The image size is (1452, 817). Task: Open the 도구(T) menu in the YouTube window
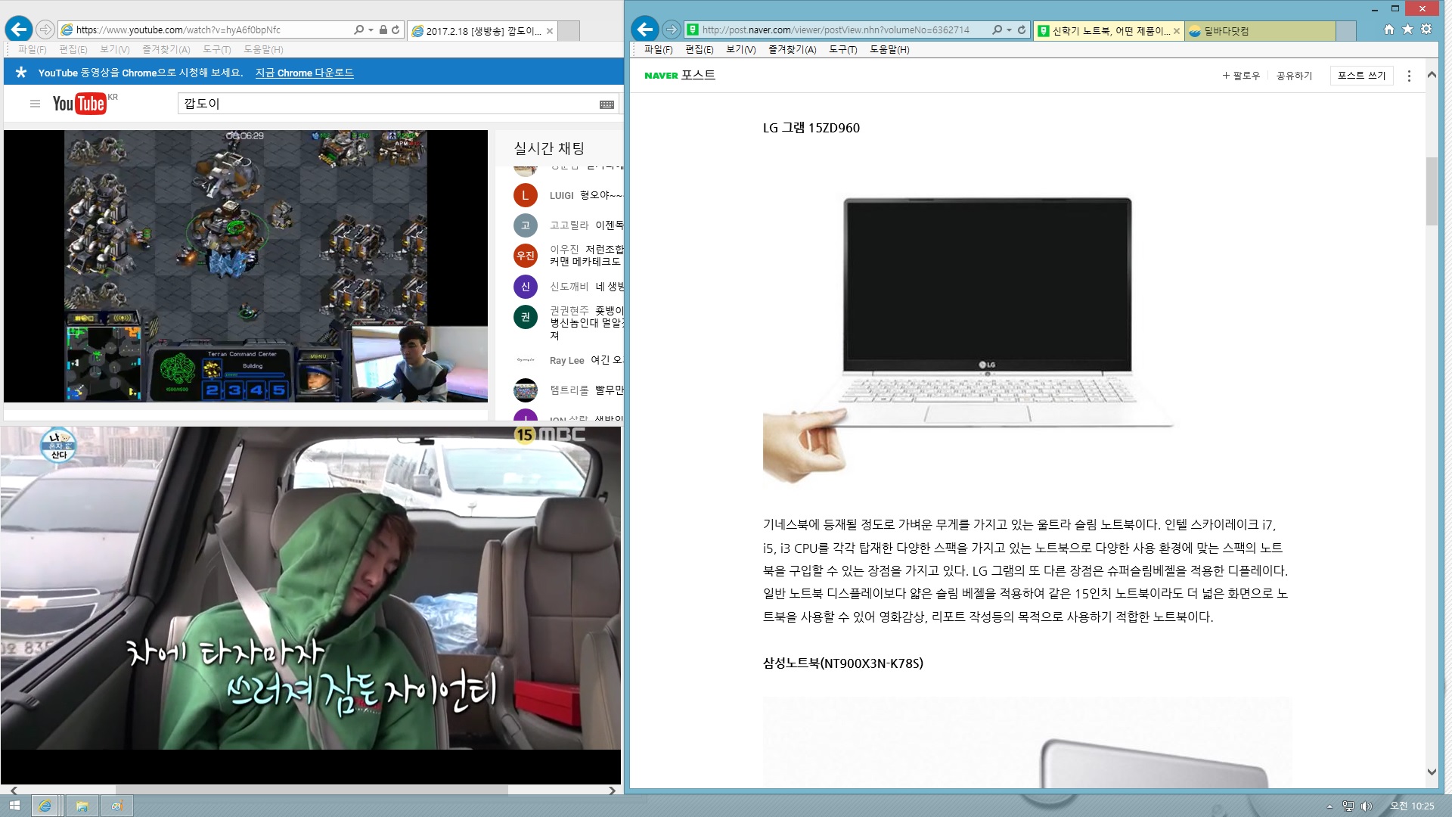[216, 49]
